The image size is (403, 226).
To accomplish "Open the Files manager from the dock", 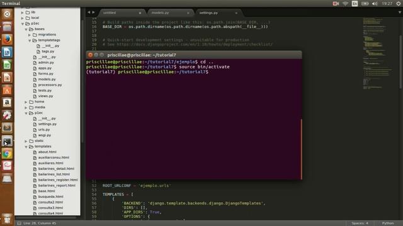I will [7, 26].
